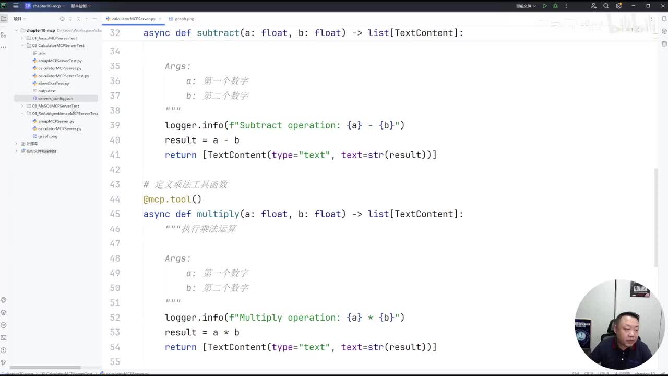This screenshot has width=668, height=376.
Task: Open the 版本控制 dropdown
Action: point(80,6)
